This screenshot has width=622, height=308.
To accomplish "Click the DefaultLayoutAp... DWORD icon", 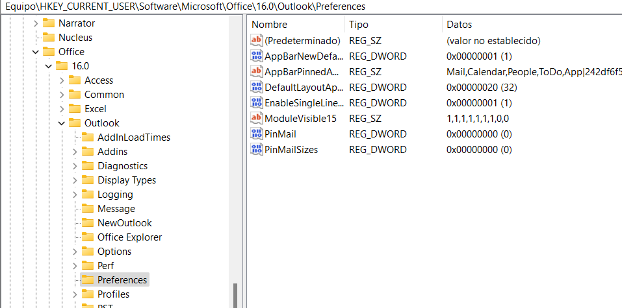I will [x=257, y=87].
